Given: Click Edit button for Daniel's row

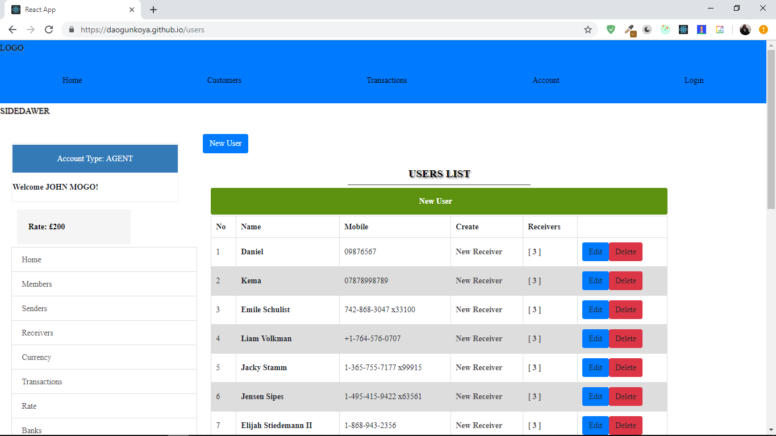Looking at the screenshot, I should coord(595,251).
